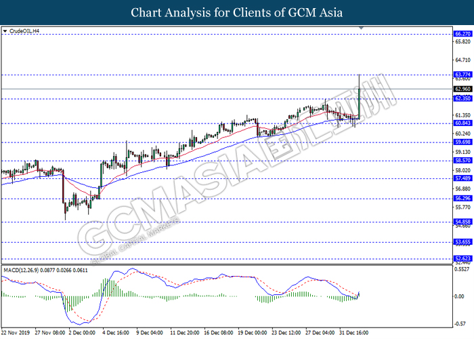
Task: Click the 4 Dec 16:00 time label
Action: click(116, 333)
